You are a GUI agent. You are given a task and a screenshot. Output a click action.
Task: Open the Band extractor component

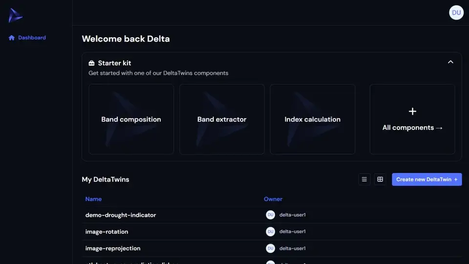pyautogui.click(x=222, y=119)
